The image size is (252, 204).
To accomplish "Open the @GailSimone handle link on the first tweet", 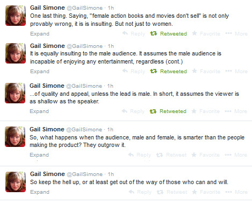I will 84,8.
